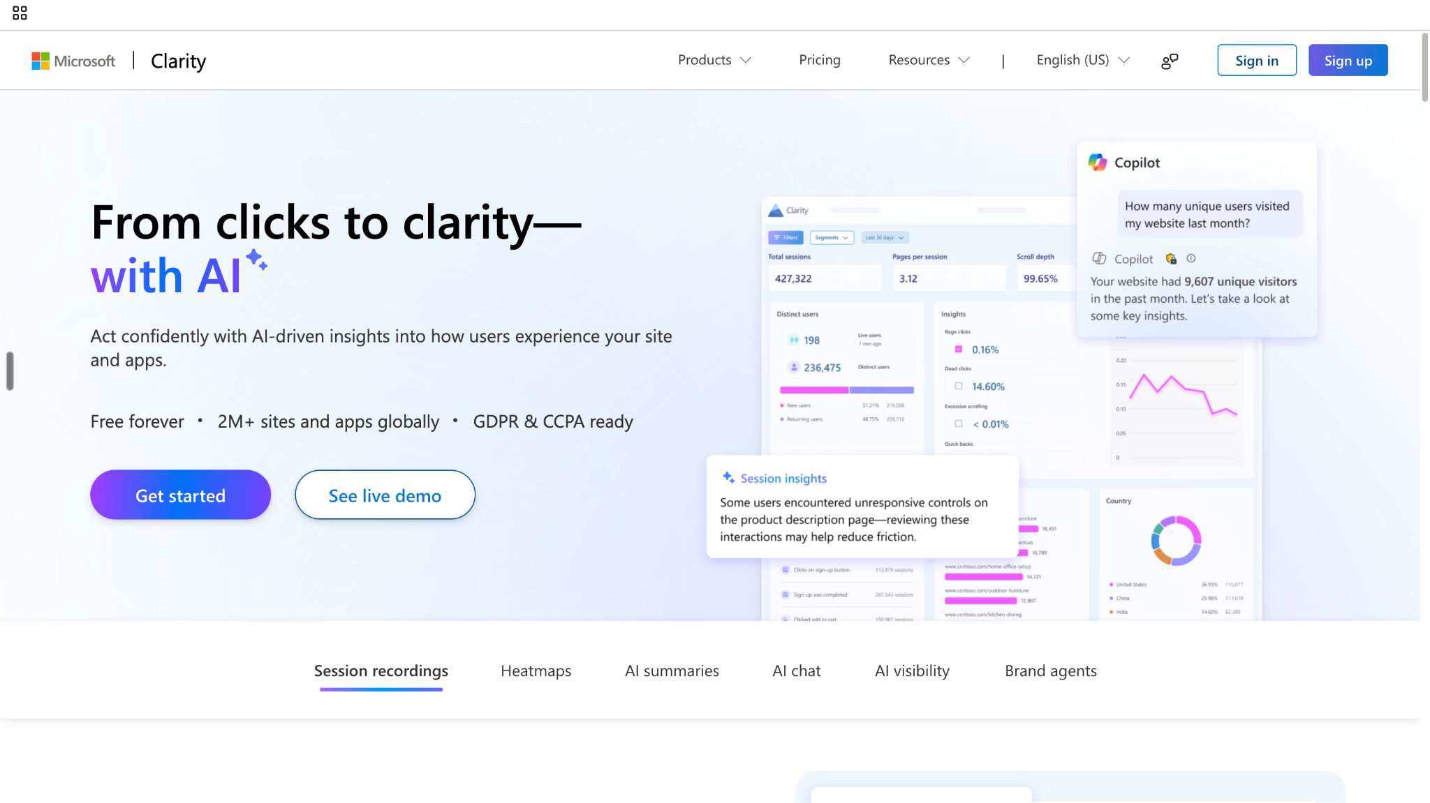
Task: Open the Clarity home link
Action: point(178,61)
